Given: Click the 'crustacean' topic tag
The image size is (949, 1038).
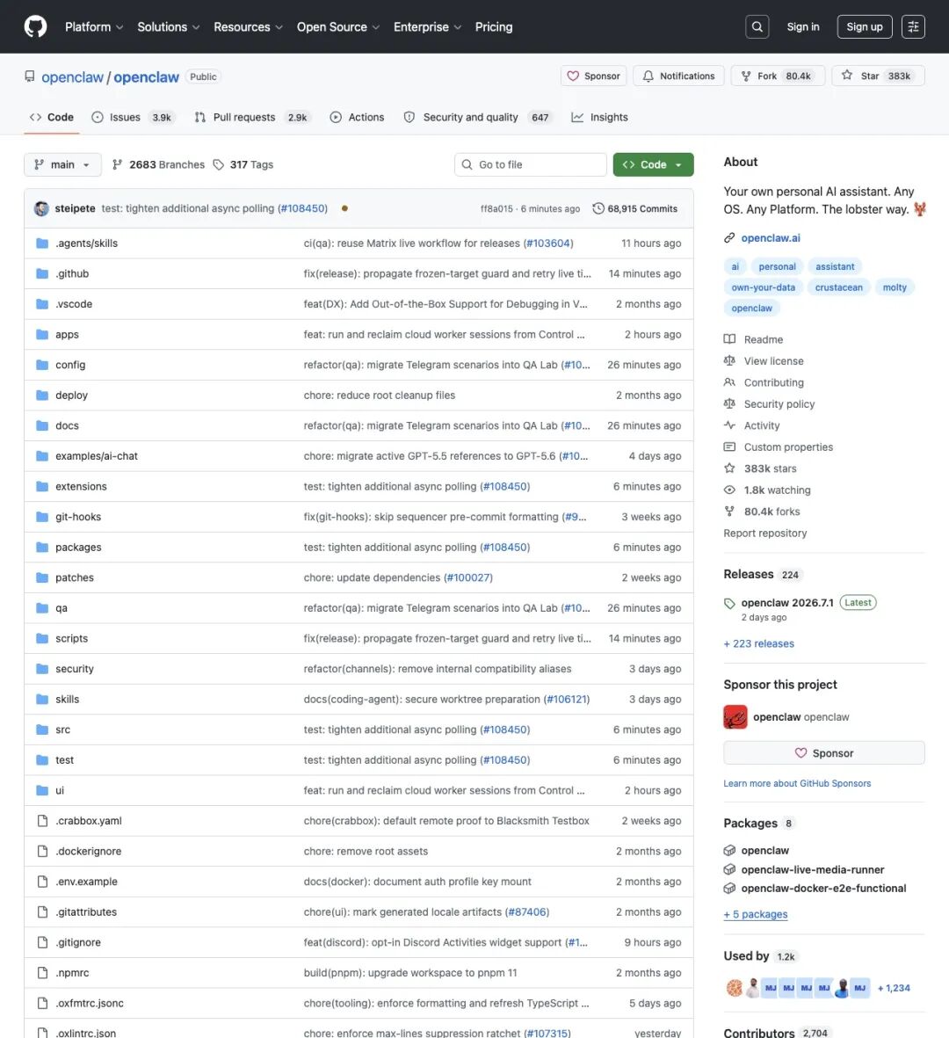Looking at the screenshot, I should (x=838, y=287).
